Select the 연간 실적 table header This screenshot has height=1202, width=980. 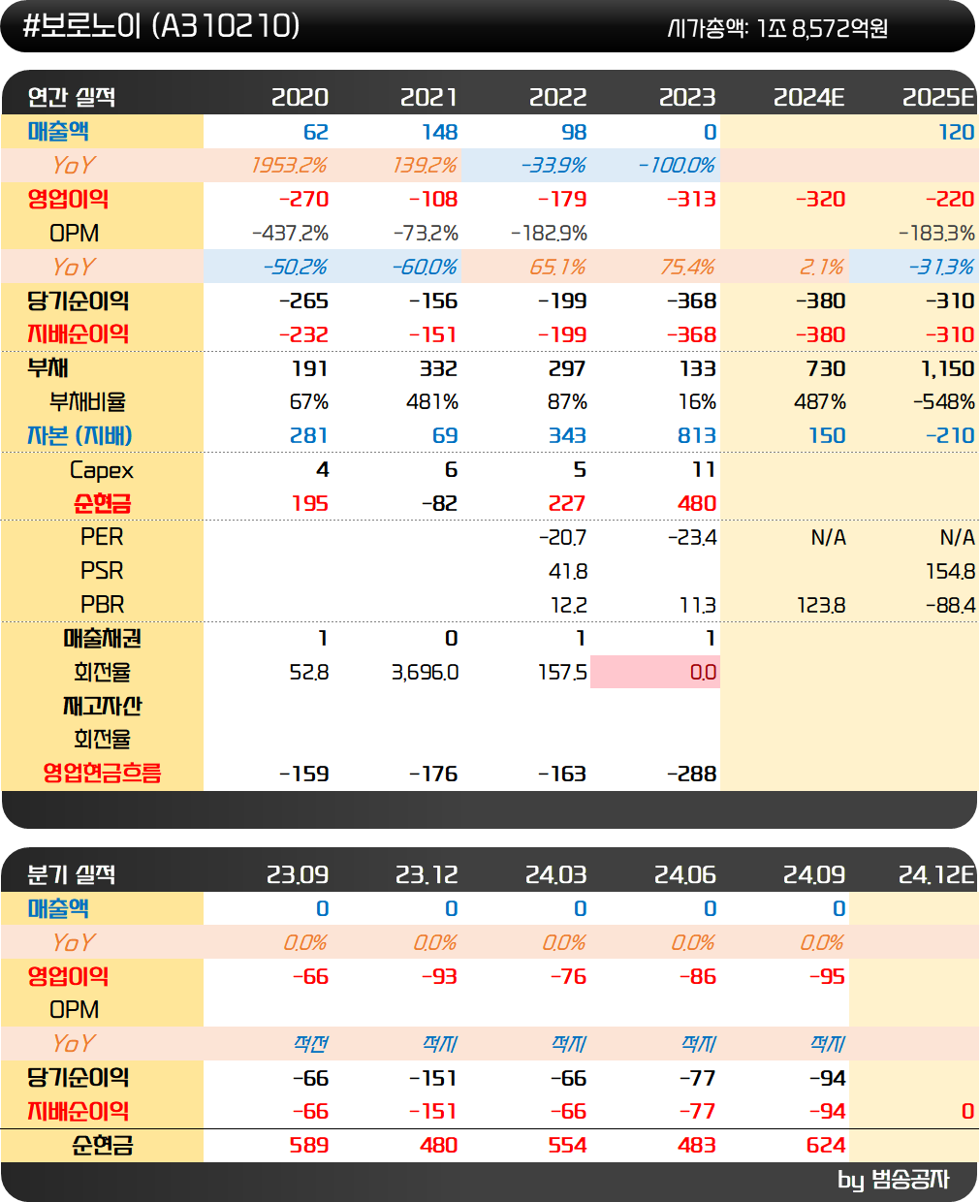tap(72, 97)
